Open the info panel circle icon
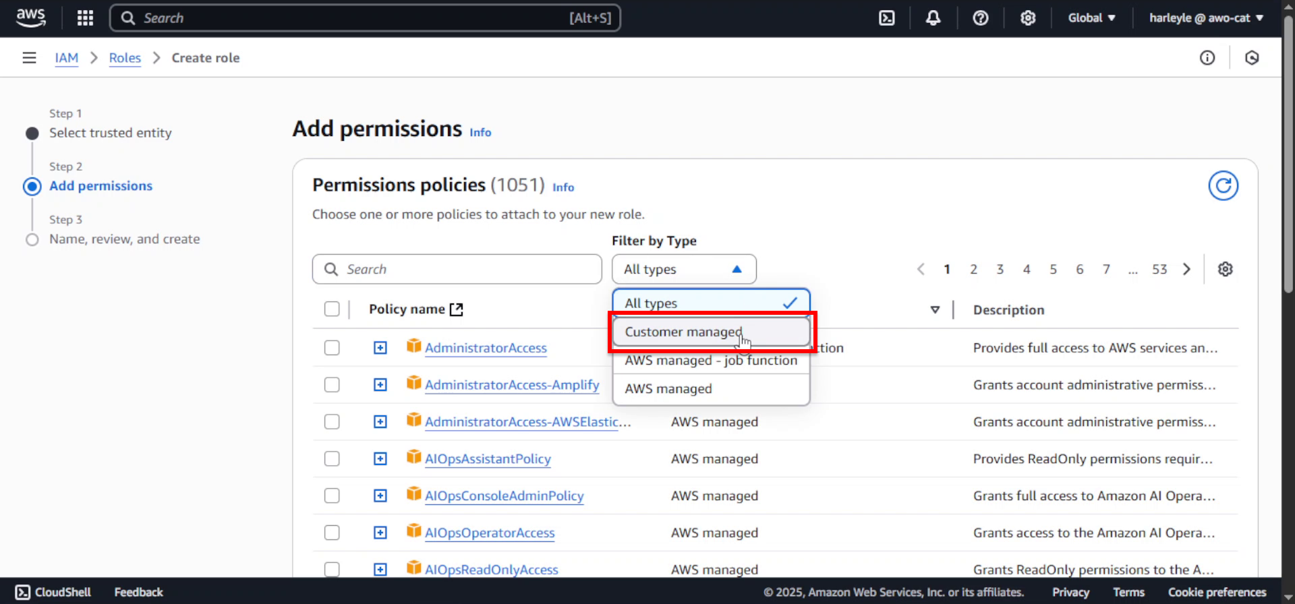 click(x=1207, y=58)
